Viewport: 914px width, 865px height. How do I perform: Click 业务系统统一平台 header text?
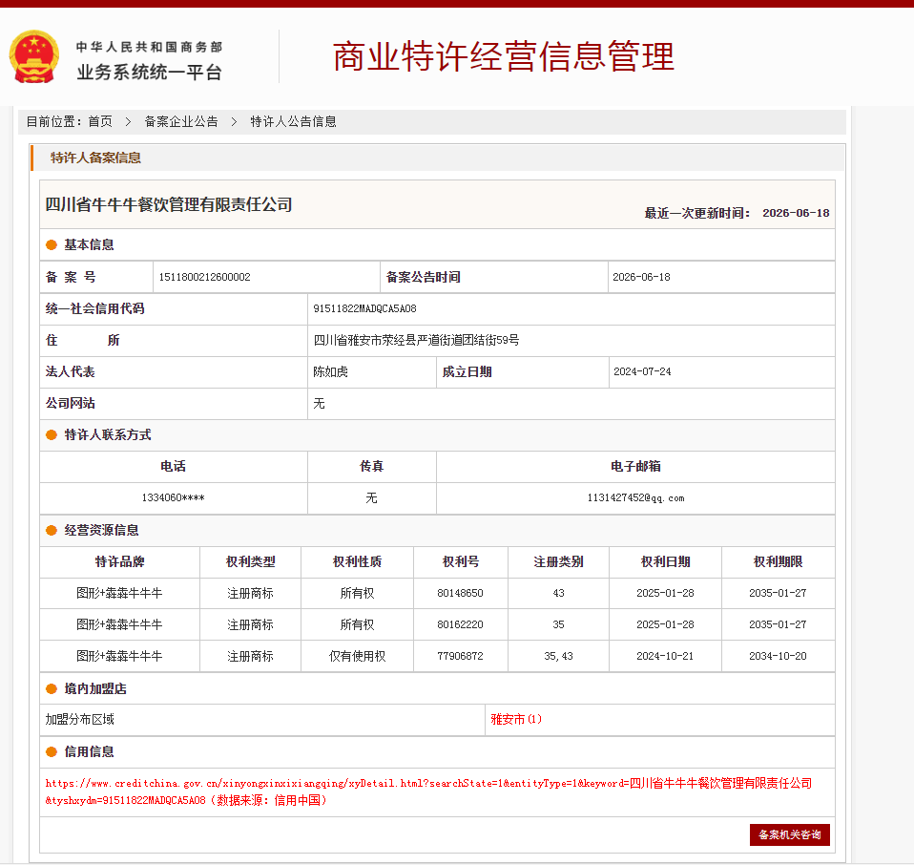(x=149, y=72)
